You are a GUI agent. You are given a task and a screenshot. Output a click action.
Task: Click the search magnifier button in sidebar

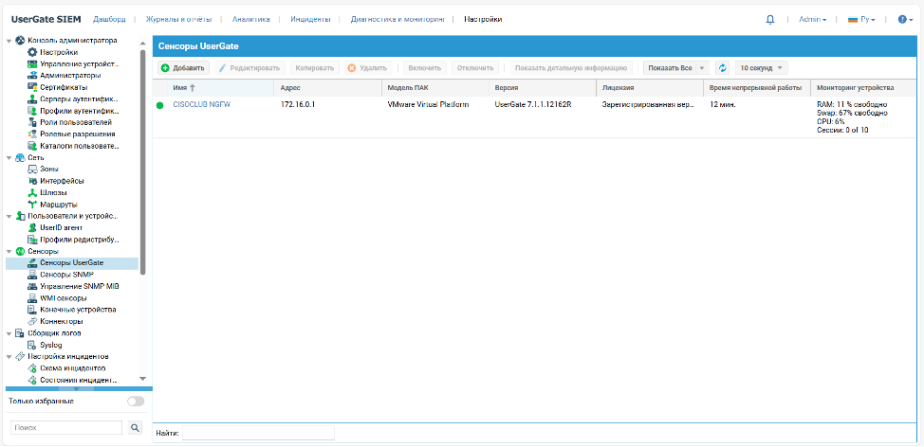135,428
